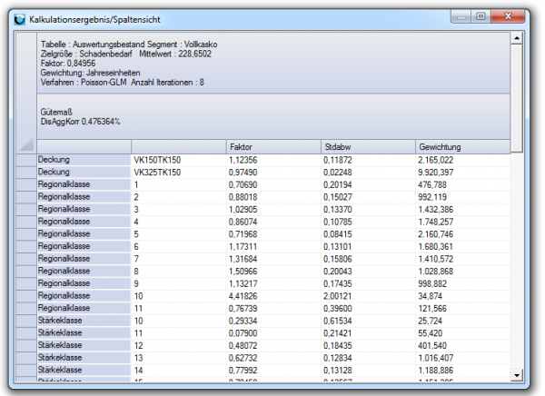Click Faktor value 0,62732
Viewport: 545px width, 396px height.
tap(243, 358)
